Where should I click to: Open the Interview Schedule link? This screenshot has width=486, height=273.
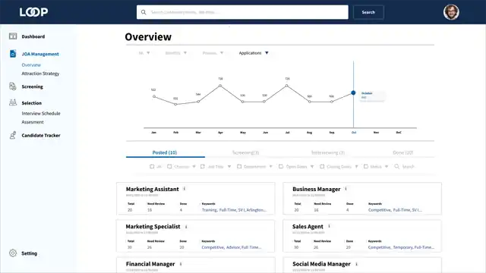[x=41, y=114]
